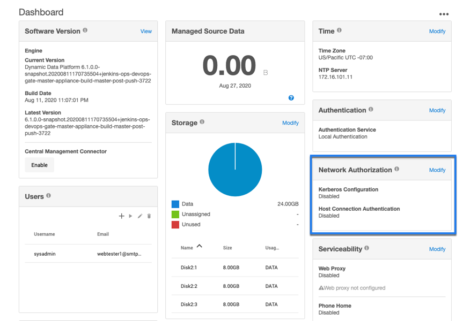Click the edit user pencil icon
This screenshot has width=470, height=321.
point(140,216)
